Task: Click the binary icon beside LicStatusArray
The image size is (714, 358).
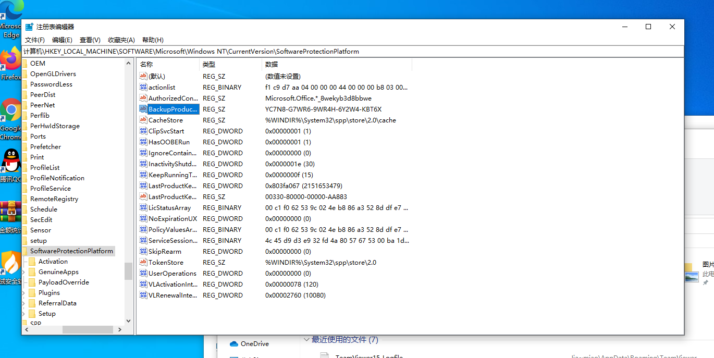Action: [143, 207]
